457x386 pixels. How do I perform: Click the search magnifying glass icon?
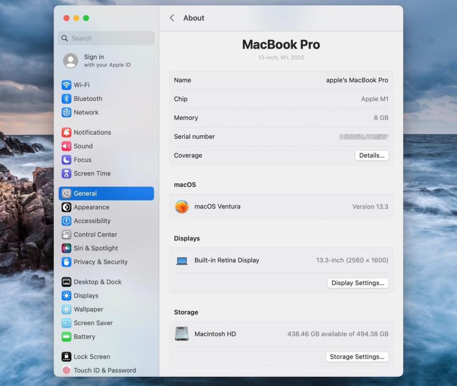(65, 38)
